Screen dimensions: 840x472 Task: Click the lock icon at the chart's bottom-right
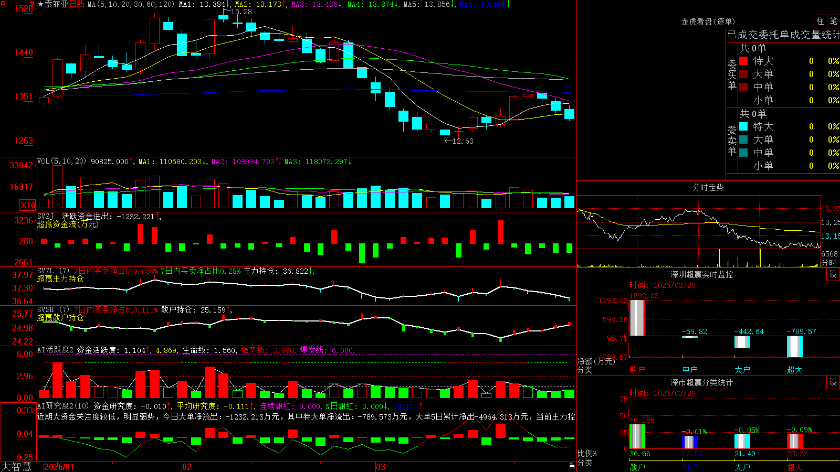coord(572,466)
